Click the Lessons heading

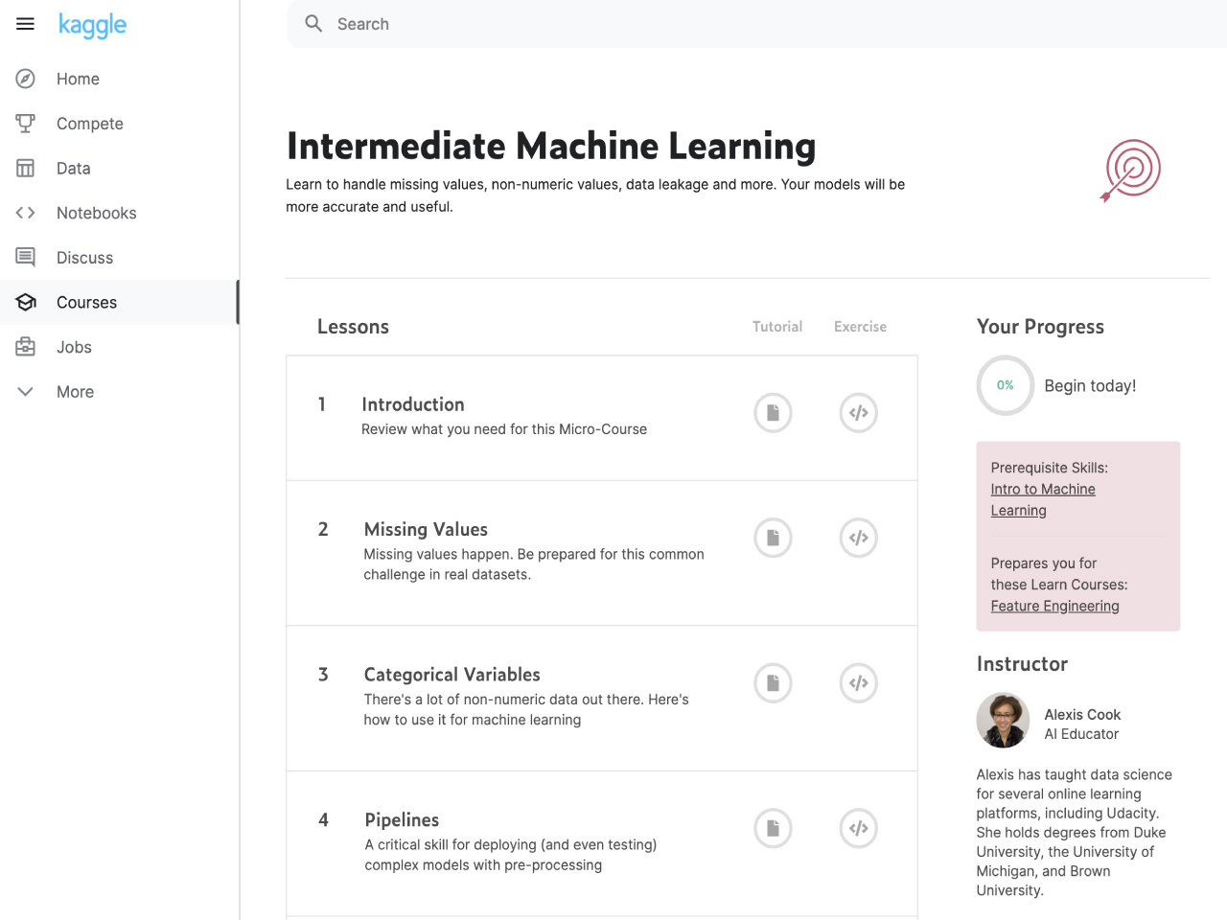353,327
